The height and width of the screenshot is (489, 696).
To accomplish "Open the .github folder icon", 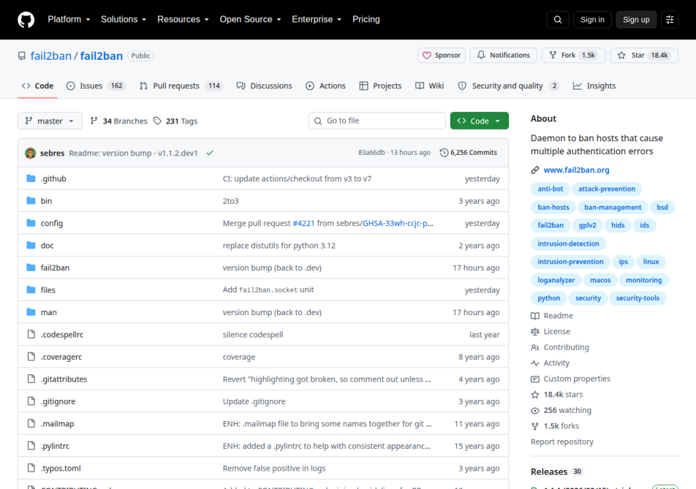I will (x=31, y=179).
